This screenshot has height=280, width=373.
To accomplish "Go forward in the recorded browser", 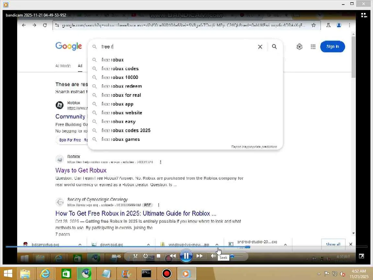I will pyautogui.click(x=35, y=25).
